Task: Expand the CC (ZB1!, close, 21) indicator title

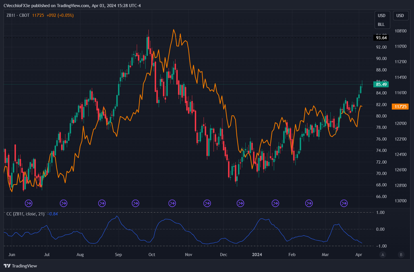Action: [25, 214]
